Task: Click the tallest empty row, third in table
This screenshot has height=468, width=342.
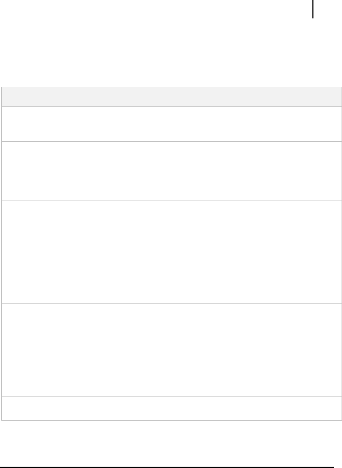Action: (171, 251)
